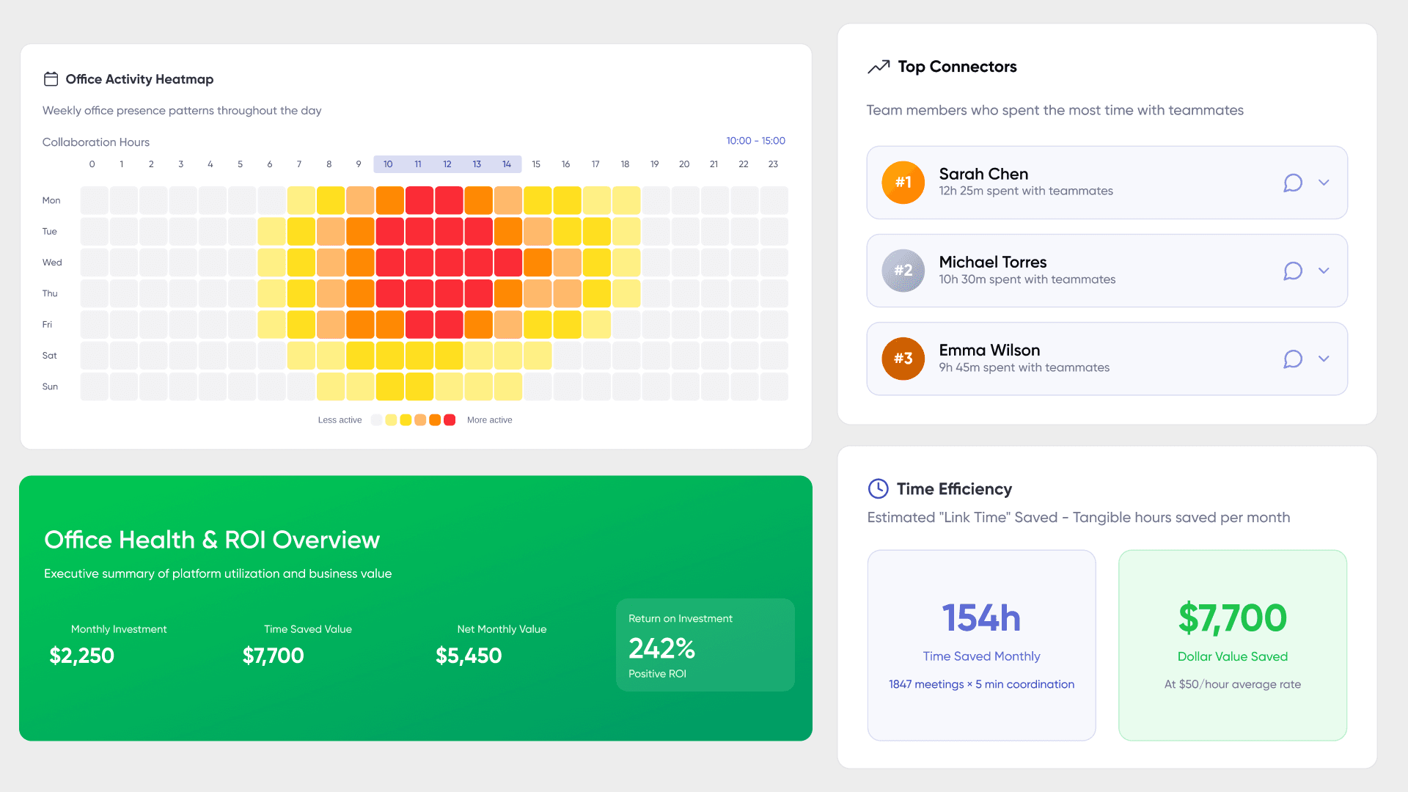Click the orange #1 rank badge

coord(903,183)
